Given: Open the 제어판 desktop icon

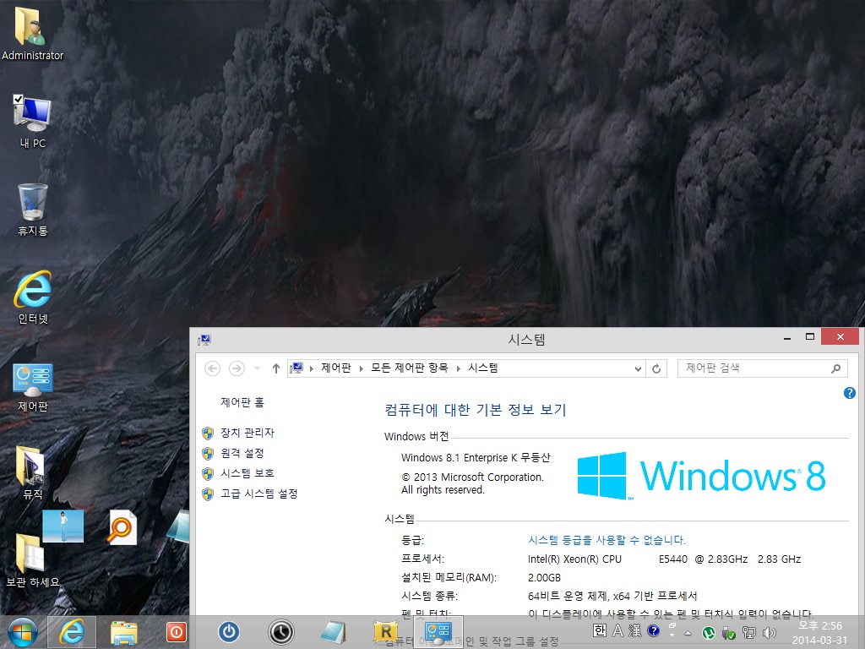Looking at the screenshot, I should pos(33,387).
